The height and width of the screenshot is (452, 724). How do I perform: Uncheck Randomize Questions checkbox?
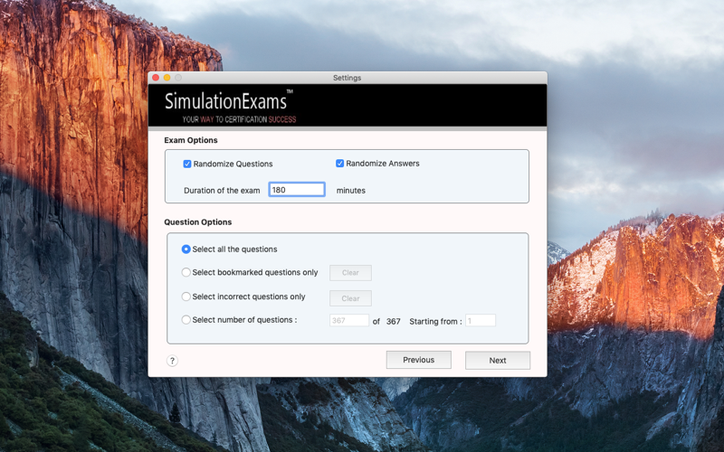click(187, 164)
